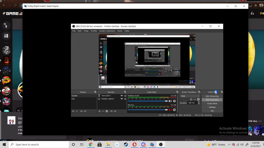Add a scene transition with the plus icon

tap(191, 99)
